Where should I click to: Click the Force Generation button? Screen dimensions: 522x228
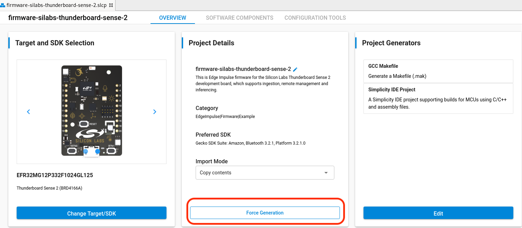[x=265, y=213]
